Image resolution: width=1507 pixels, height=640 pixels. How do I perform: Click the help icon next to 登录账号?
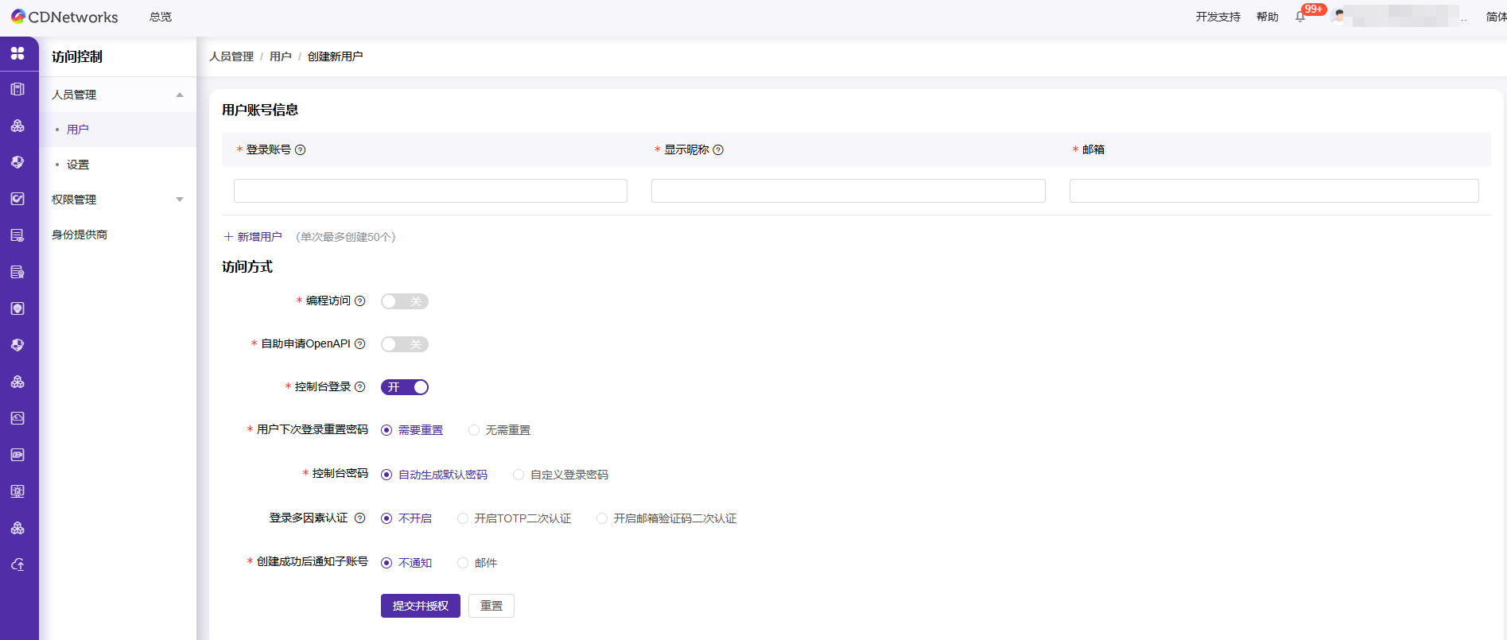pos(300,150)
